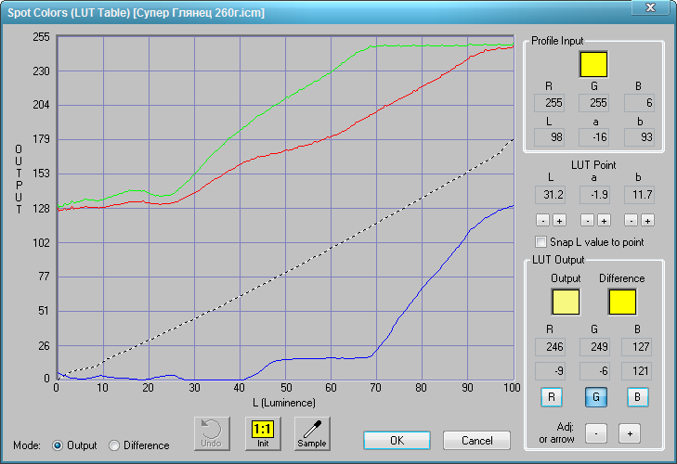Select the Difference mode radio button
Screen dimensions: 677x464
[x=114, y=445]
